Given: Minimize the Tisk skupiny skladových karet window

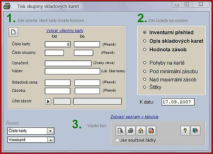Looking at the screenshot, I should click(x=177, y=5).
